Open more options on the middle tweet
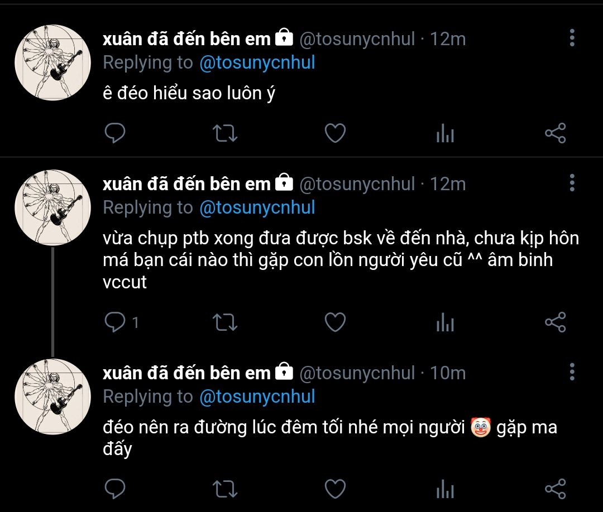This screenshot has height=512, width=603. tap(572, 182)
